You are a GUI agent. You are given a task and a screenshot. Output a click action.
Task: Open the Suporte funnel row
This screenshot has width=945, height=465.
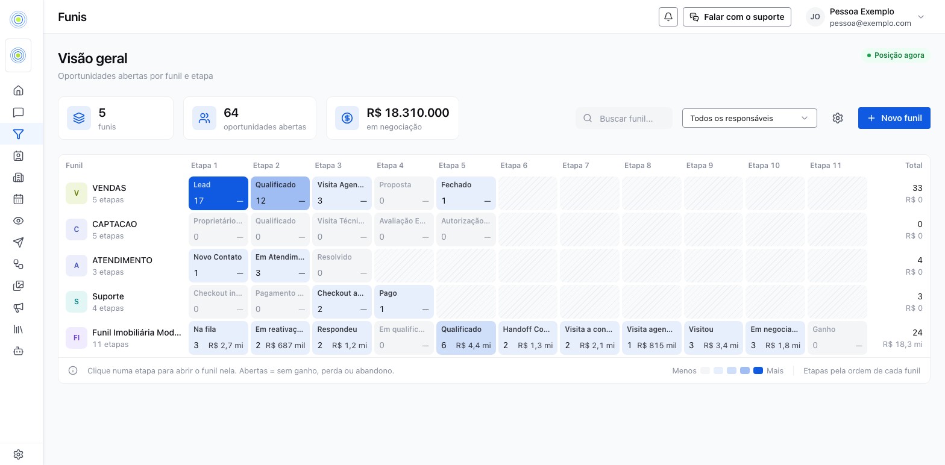click(124, 302)
